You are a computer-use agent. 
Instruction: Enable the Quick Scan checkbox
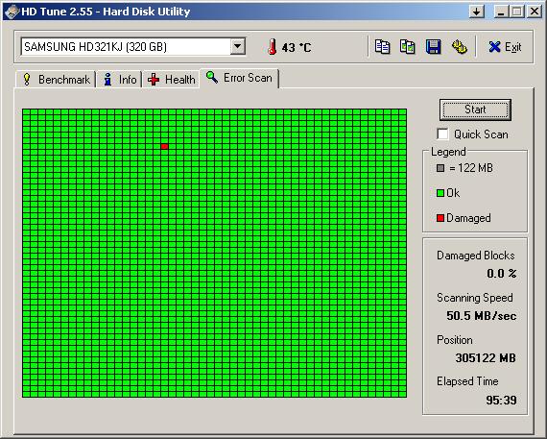(442, 134)
